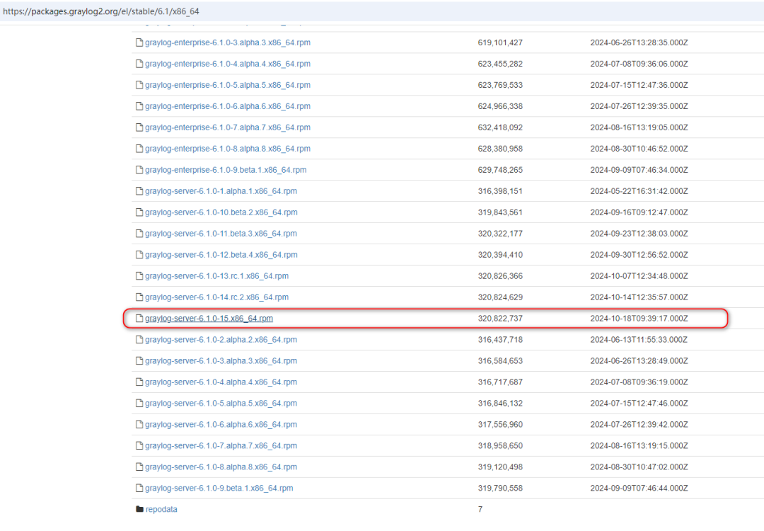Select timestamp 2024-07-15T12:47:46.000Z
The image size is (764, 531).
pos(639,404)
